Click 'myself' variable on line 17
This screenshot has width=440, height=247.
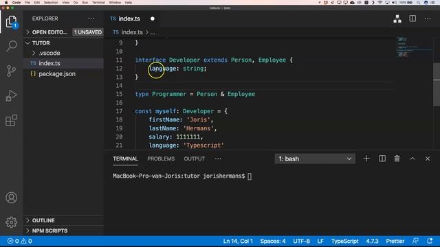166,111
